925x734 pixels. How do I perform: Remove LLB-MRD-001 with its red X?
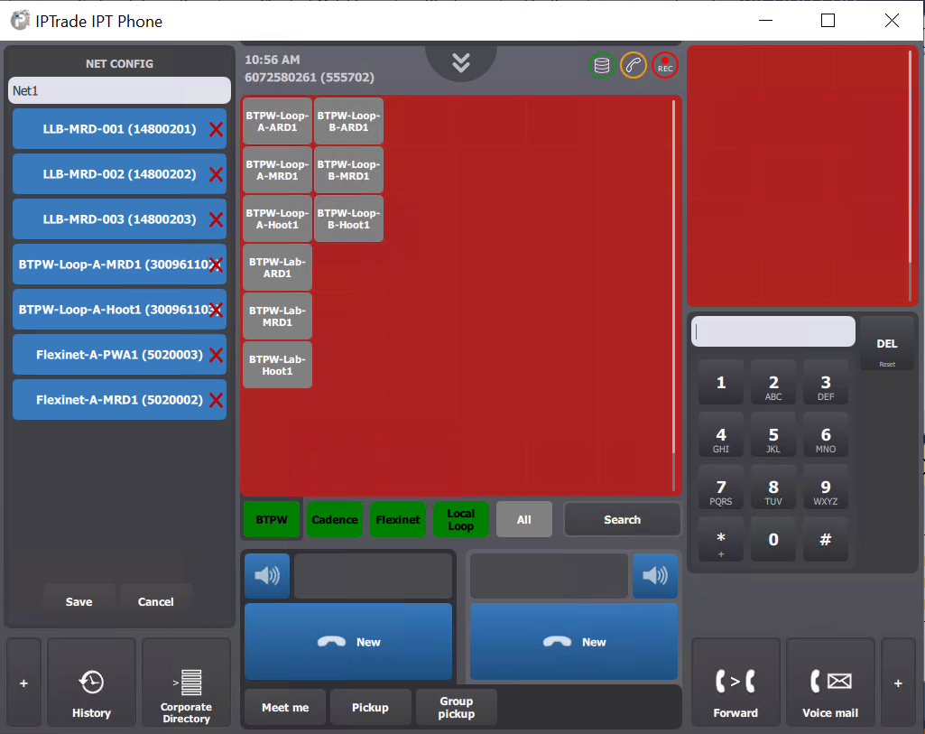(x=217, y=129)
